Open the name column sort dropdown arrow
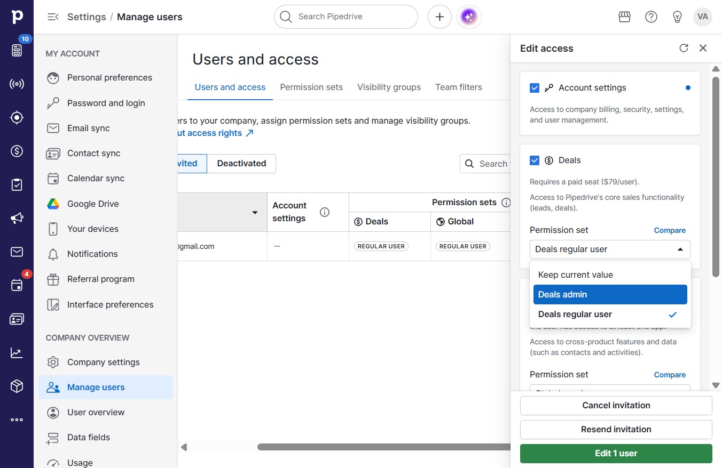This screenshot has height=468, width=722. (255, 213)
